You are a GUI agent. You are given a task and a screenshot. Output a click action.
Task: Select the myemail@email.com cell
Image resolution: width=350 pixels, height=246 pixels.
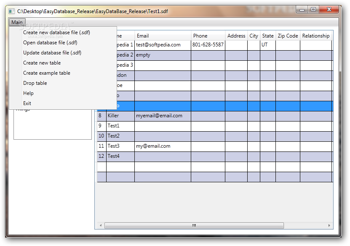(x=163, y=116)
